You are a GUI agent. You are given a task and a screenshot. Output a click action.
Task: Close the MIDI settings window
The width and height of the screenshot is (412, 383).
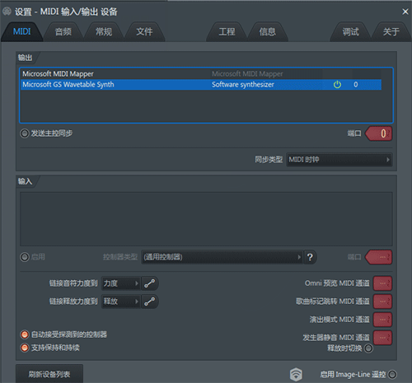405,12
